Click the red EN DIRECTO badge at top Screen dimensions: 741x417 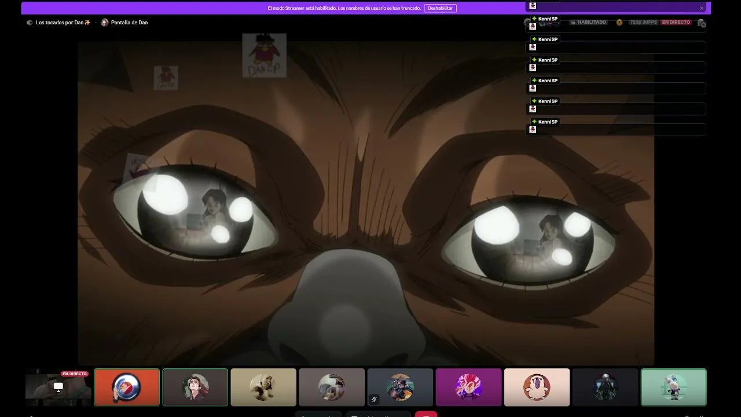pyautogui.click(x=676, y=23)
